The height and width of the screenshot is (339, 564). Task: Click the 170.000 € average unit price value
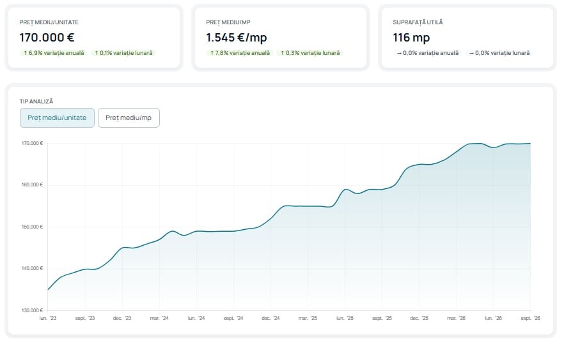47,37
